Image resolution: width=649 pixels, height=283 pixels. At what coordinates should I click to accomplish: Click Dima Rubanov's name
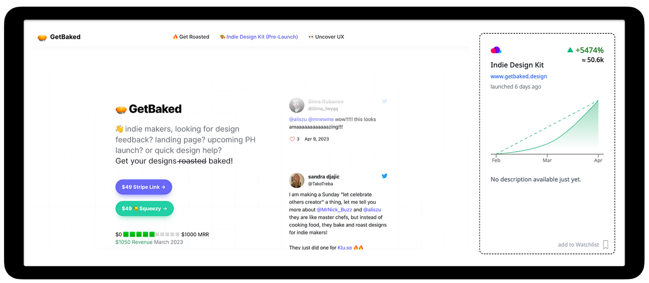pyautogui.click(x=326, y=101)
